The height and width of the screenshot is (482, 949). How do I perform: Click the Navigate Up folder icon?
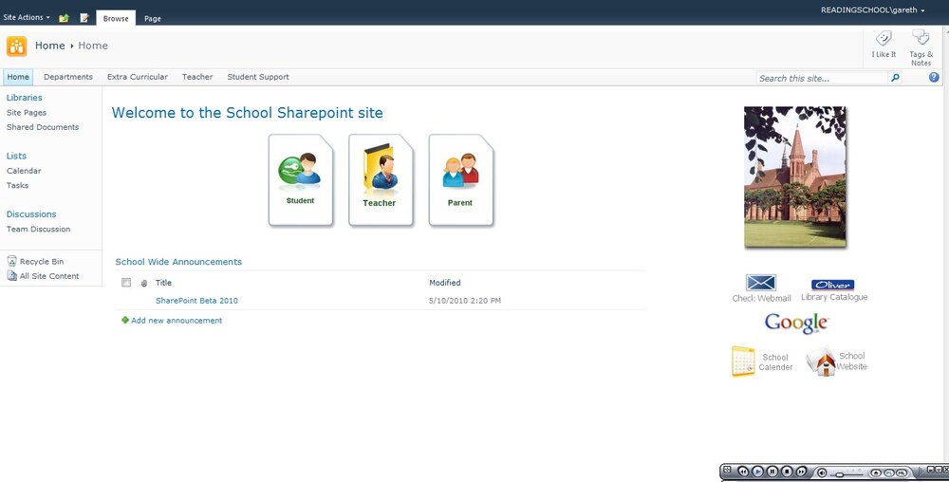[64, 17]
